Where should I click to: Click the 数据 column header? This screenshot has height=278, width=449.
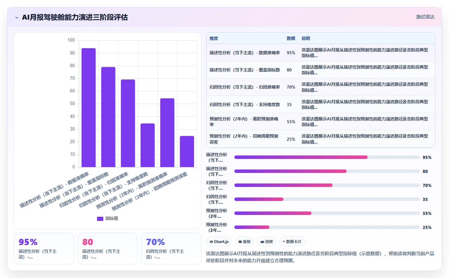point(291,39)
